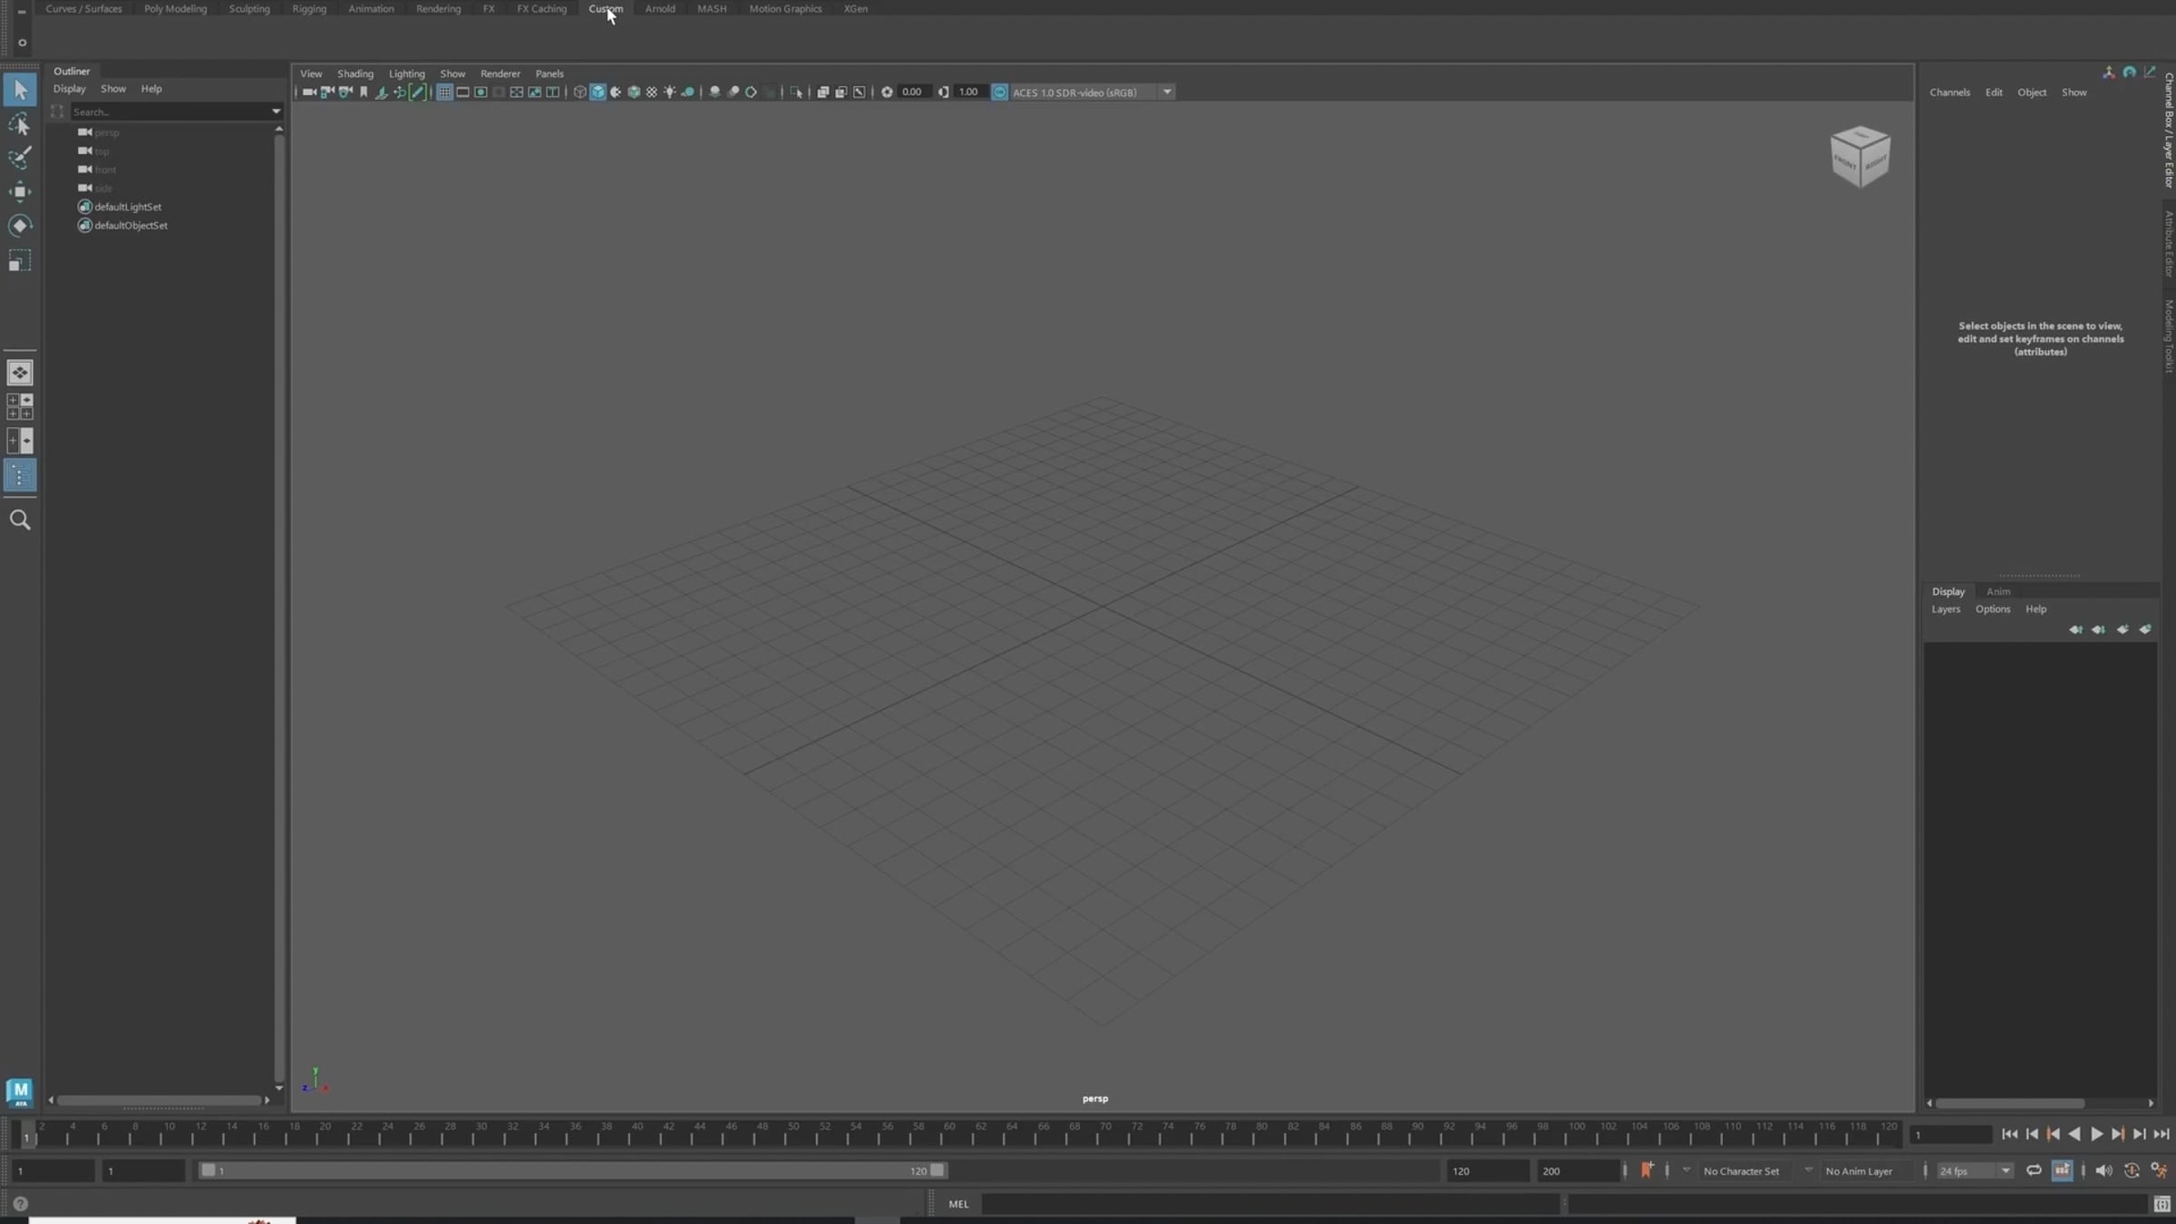The height and width of the screenshot is (1224, 2176).
Task: Toggle playback looping icon
Action: [2034, 1171]
